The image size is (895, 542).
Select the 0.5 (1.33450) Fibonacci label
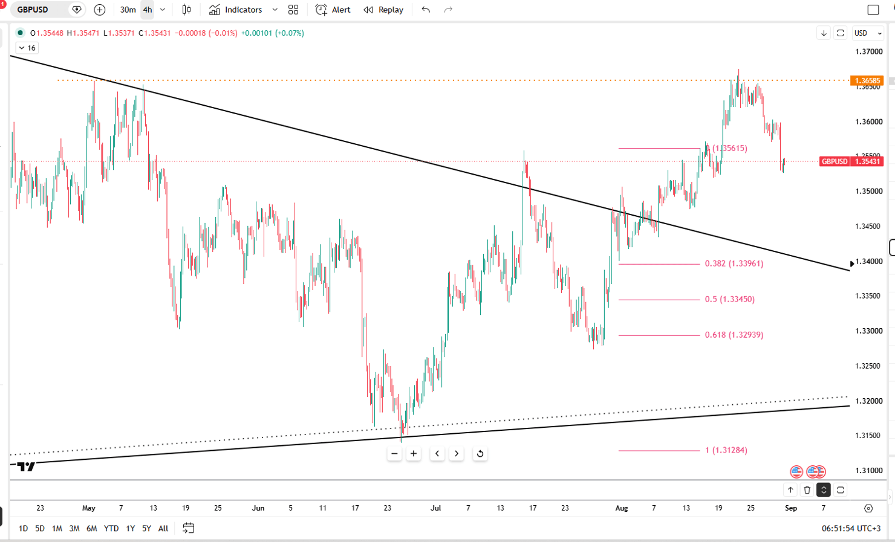[x=730, y=299]
